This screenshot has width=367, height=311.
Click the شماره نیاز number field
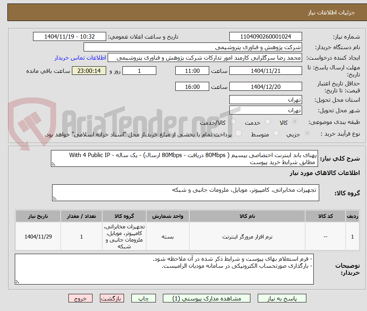(x=266, y=36)
